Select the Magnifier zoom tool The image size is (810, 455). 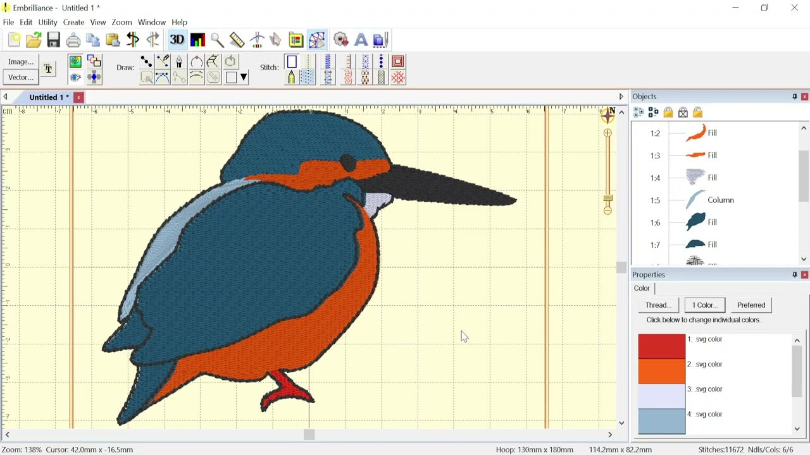(x=217, y=39)
